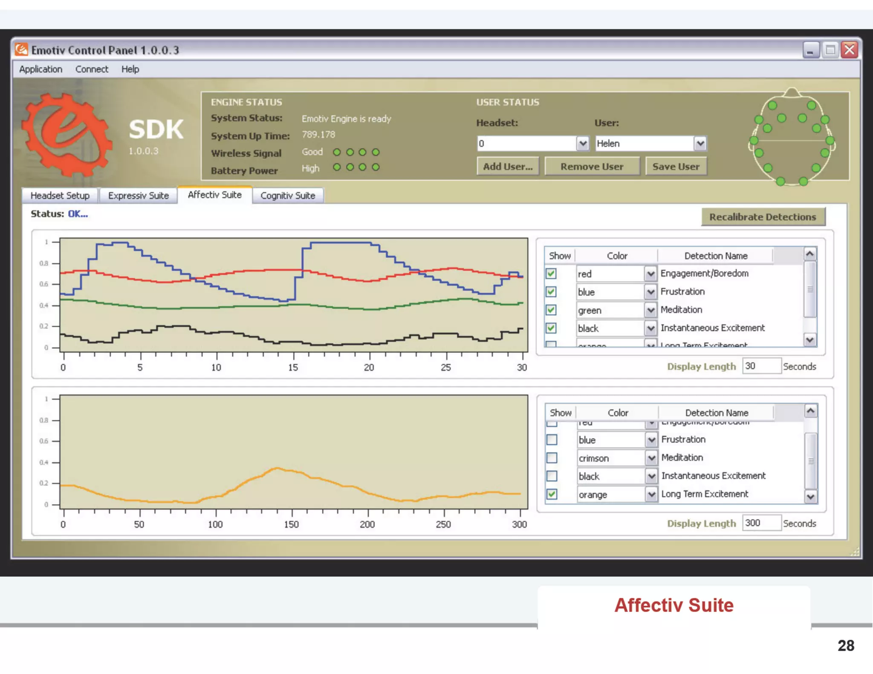This screenshot has height=674, width=873.
Task: Open the Application menu
Action: tap(40, 69)
